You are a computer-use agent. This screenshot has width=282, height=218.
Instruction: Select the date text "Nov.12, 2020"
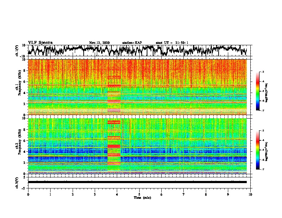point(99,43)
